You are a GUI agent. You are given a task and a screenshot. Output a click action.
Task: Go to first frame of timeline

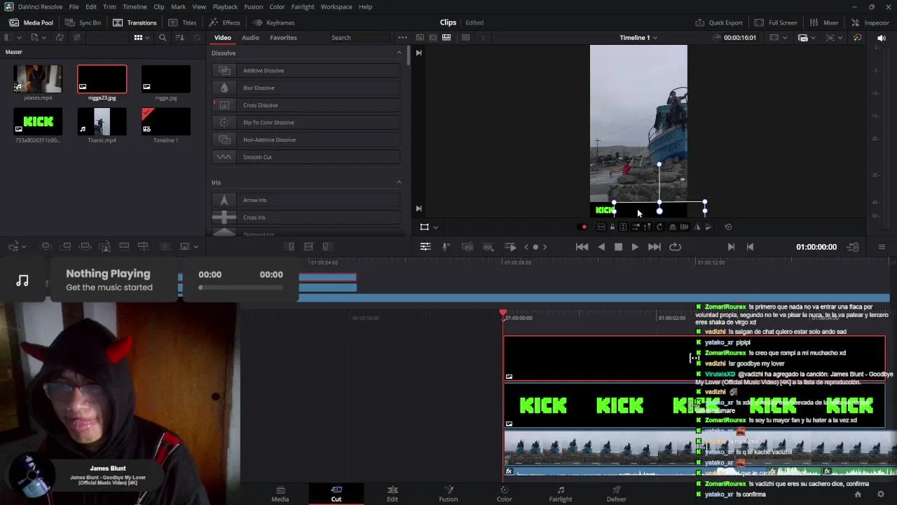click(582, 247)
